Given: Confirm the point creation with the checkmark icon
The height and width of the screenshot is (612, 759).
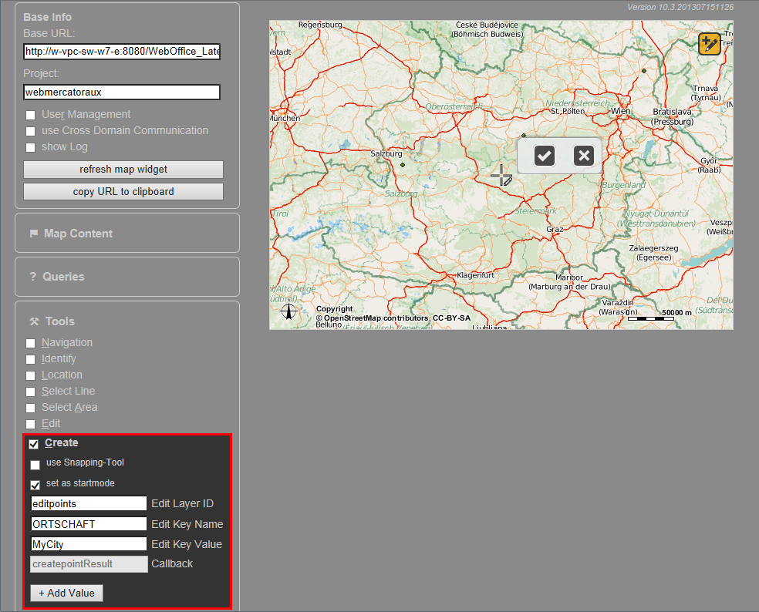Looking at the screenshot, I should point(544,155).
